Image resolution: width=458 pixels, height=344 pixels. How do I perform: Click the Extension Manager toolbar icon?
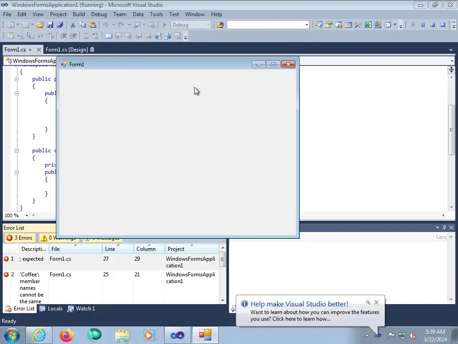point(377,25)
